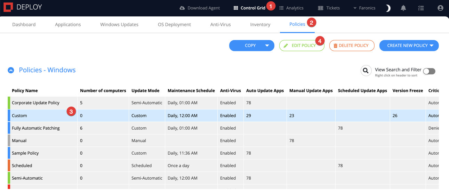Image resolution: width=449 pixels, height=196 pixels.
Task: Click the pencil icon in Edit Policy
Action: 286,46
